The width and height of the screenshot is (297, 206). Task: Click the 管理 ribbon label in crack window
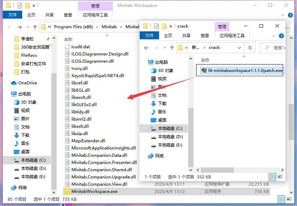222,27
